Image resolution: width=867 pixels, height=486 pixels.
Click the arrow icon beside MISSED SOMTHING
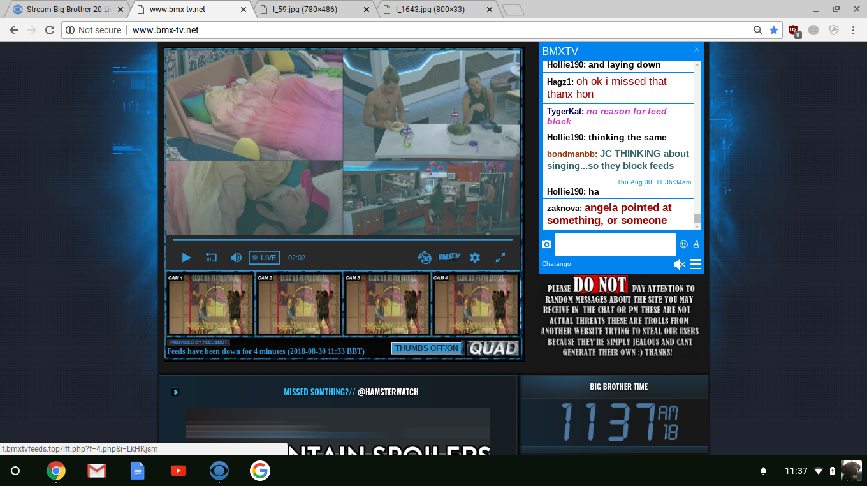pyautogui.click(x=176, y=392)
